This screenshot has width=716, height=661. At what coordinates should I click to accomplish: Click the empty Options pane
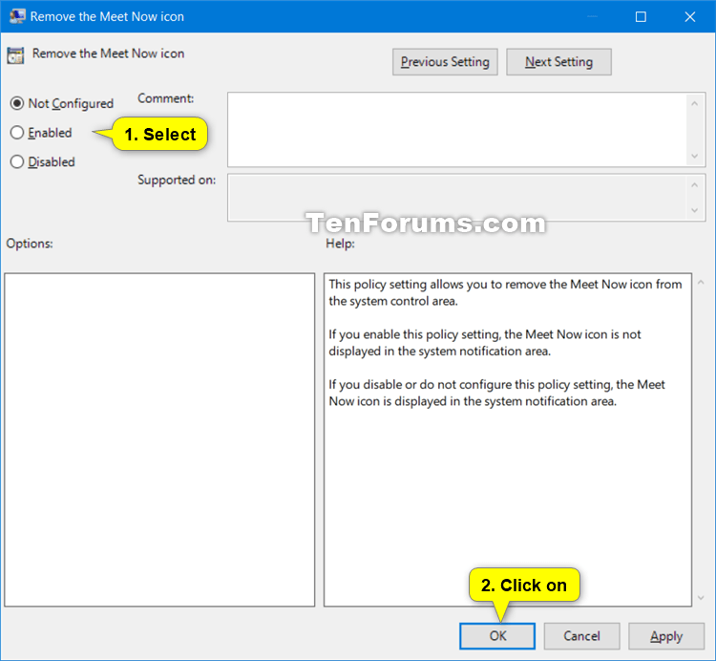[159, 440]
